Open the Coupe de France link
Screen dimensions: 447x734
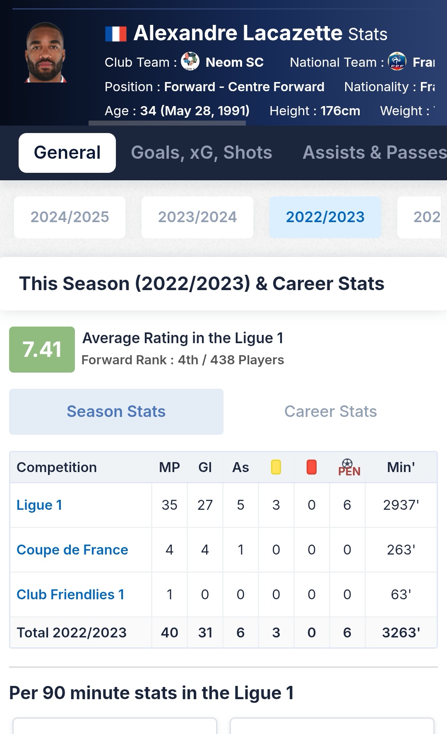pos(72,550)
